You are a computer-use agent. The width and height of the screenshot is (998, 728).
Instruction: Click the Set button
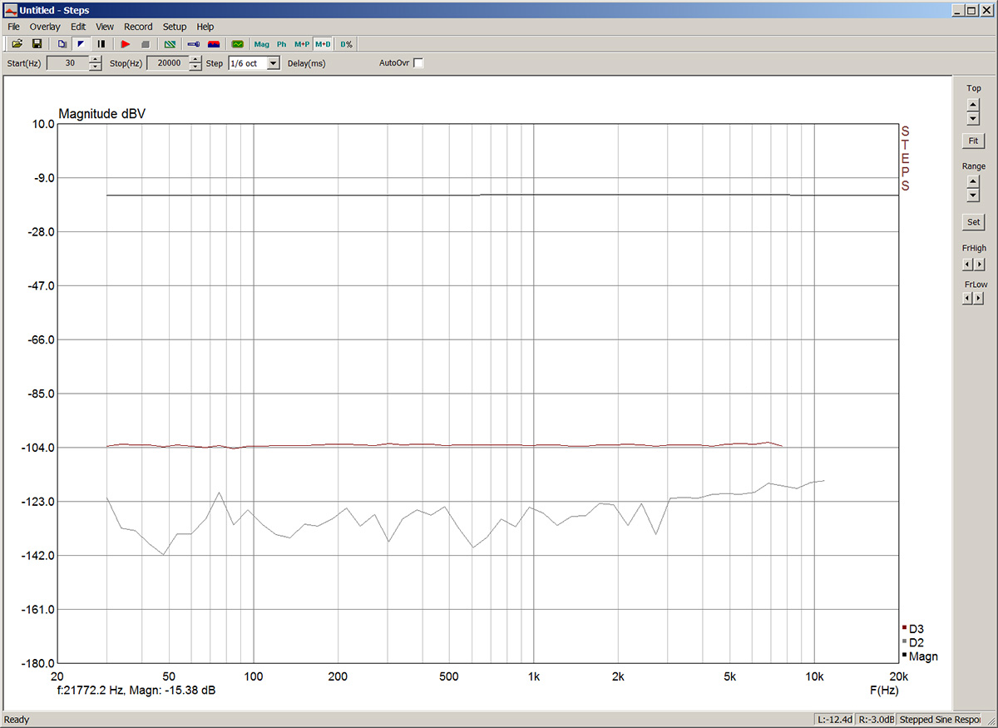pyautogui.click(x=973, y=222)
